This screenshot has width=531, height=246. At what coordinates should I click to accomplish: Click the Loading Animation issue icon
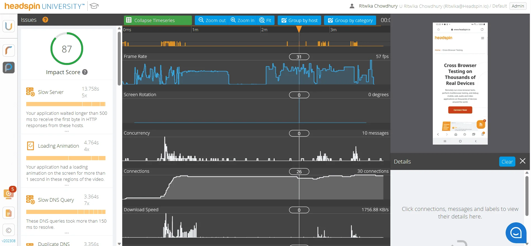click(30, 146)
